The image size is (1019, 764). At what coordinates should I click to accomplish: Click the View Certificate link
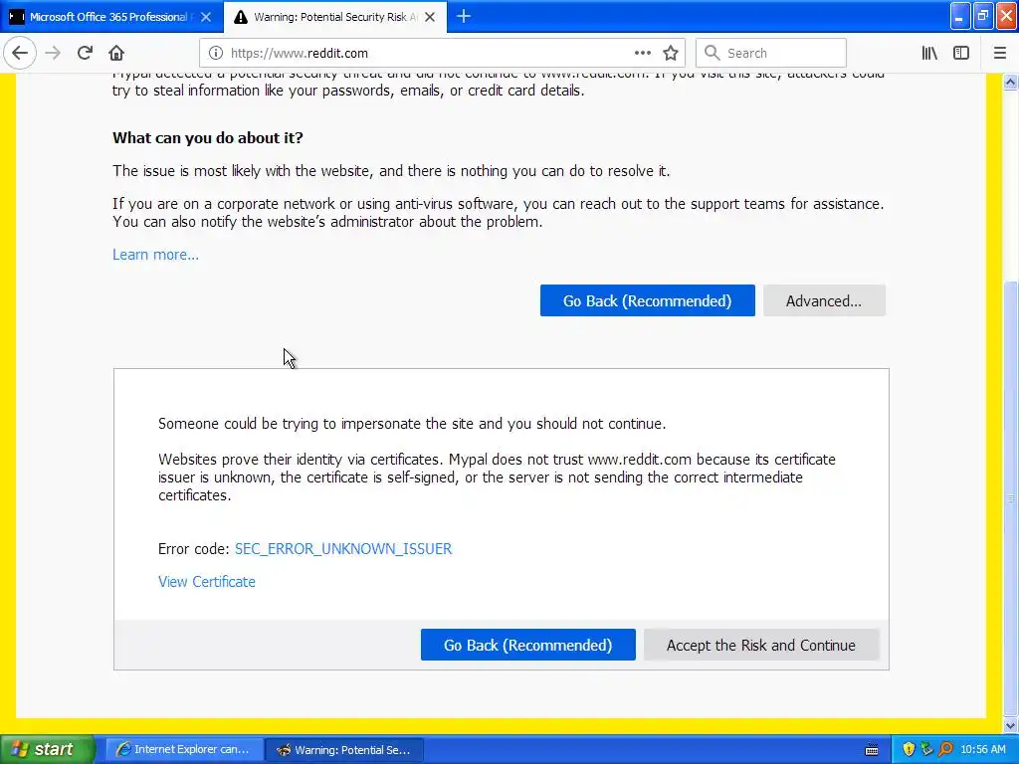coord(207,582)
